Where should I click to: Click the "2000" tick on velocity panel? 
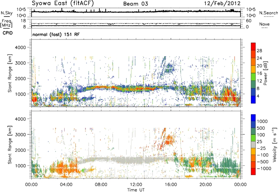[x=21, y=150]
